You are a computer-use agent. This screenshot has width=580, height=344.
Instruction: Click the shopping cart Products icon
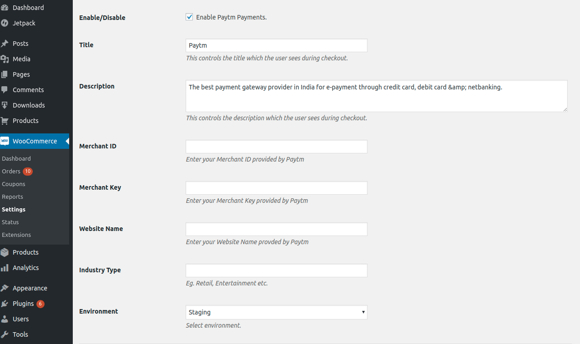click(x=5, y=121)
